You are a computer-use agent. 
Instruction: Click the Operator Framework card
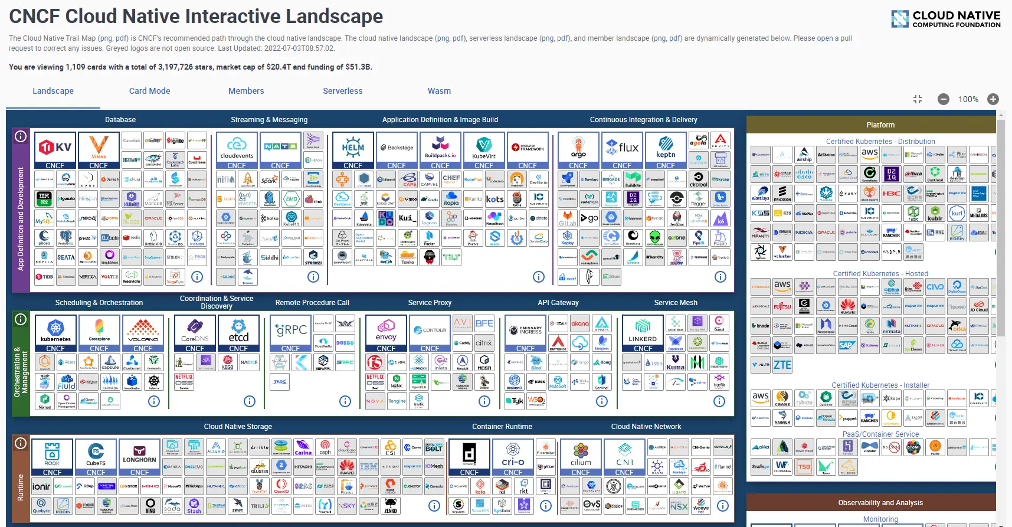point(528,150)
